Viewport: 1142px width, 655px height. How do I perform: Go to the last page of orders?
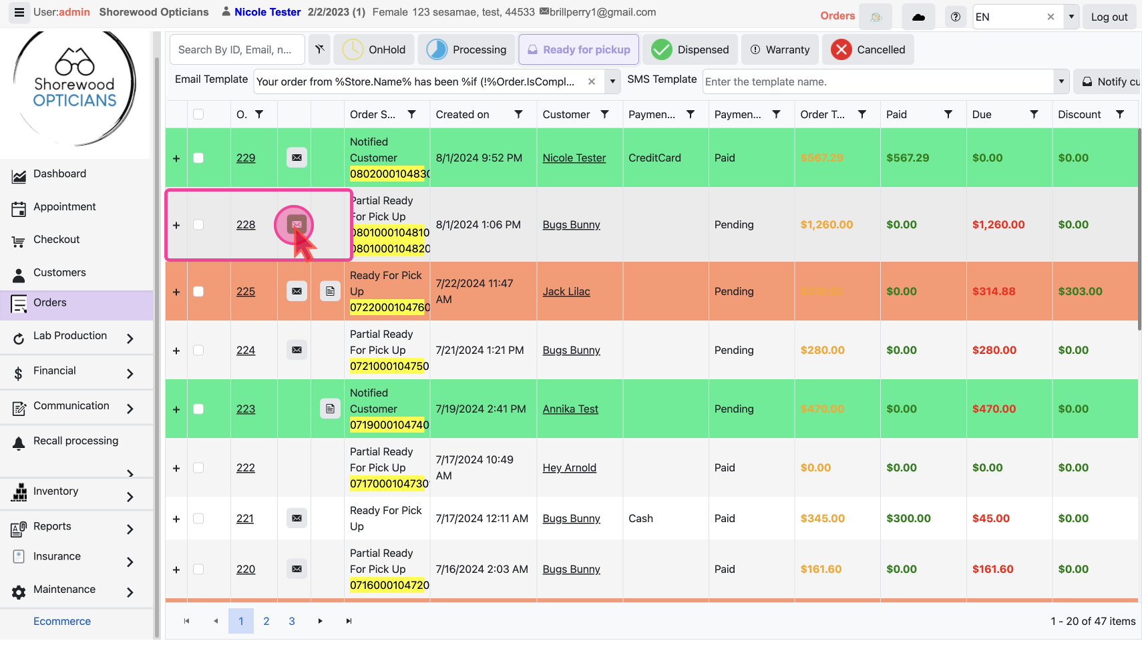349,621
